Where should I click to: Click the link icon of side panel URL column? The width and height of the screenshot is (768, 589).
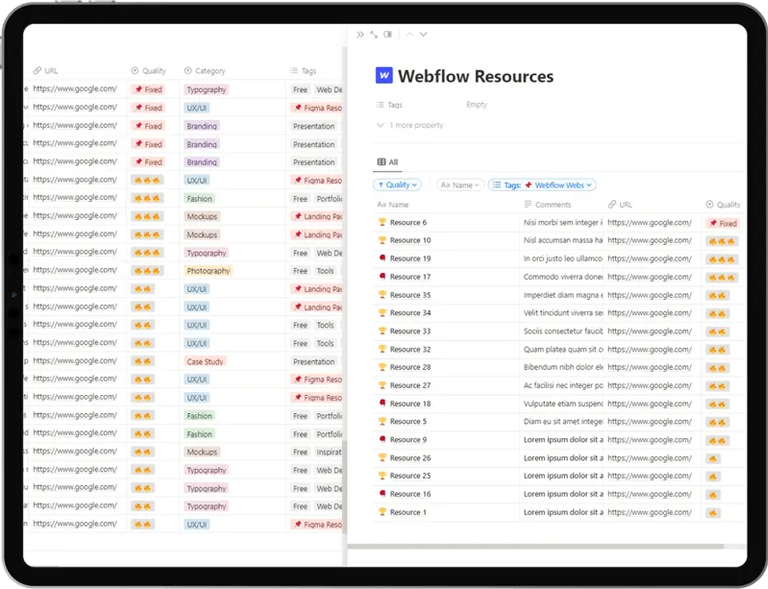click(612, 204)
